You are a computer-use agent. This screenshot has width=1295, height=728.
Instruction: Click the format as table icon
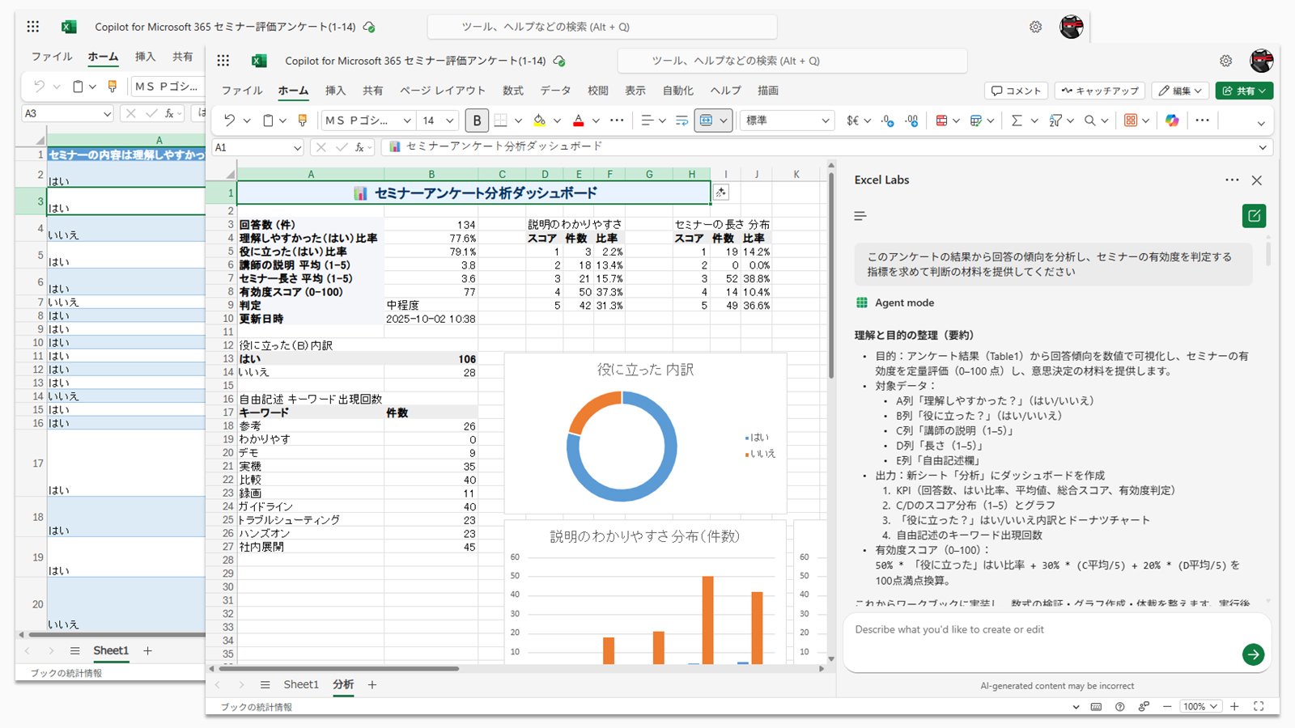976,121
